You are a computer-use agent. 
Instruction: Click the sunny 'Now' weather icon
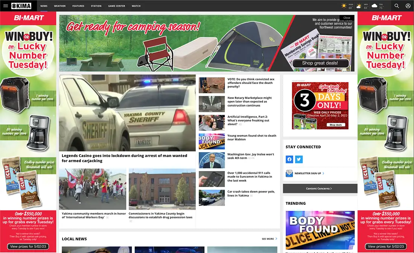point(344,6)
